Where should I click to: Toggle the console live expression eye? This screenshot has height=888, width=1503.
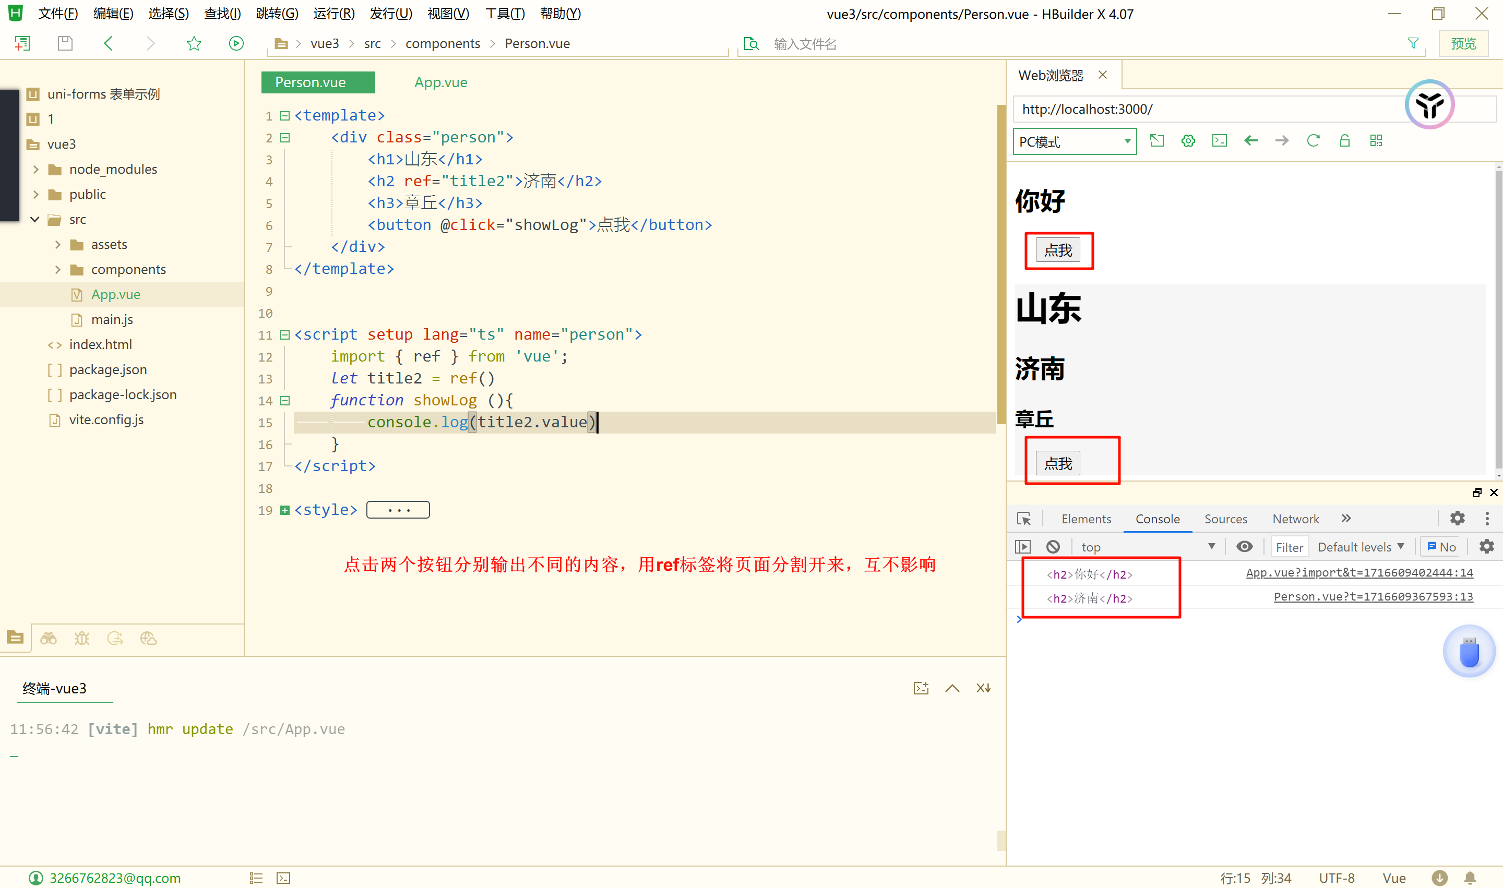point(1245,546)
